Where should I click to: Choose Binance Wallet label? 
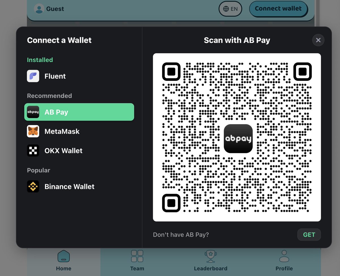pos(69,186)
